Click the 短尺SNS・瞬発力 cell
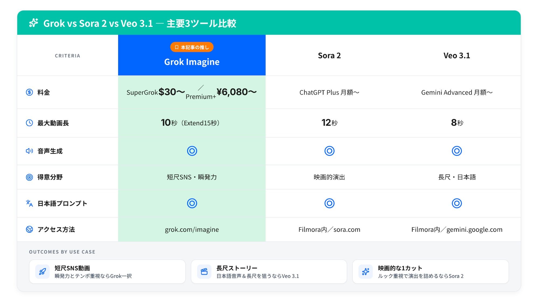The image size is (538, 302). coord(192,177)
